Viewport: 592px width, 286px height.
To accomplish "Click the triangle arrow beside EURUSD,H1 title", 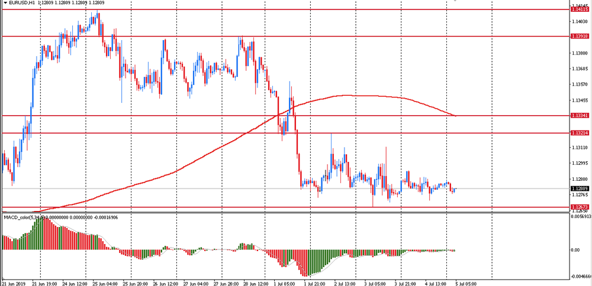I will (5, 3).
